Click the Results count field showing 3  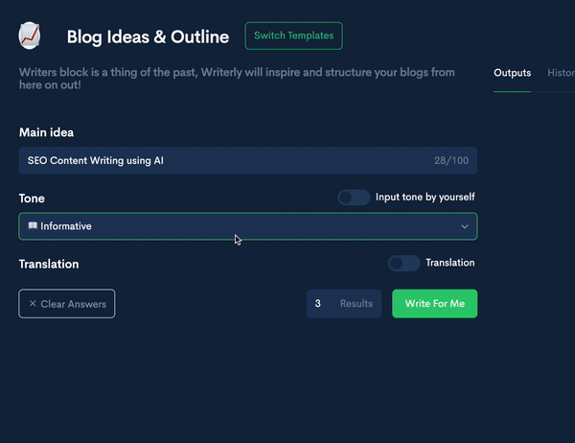(318, 304)
